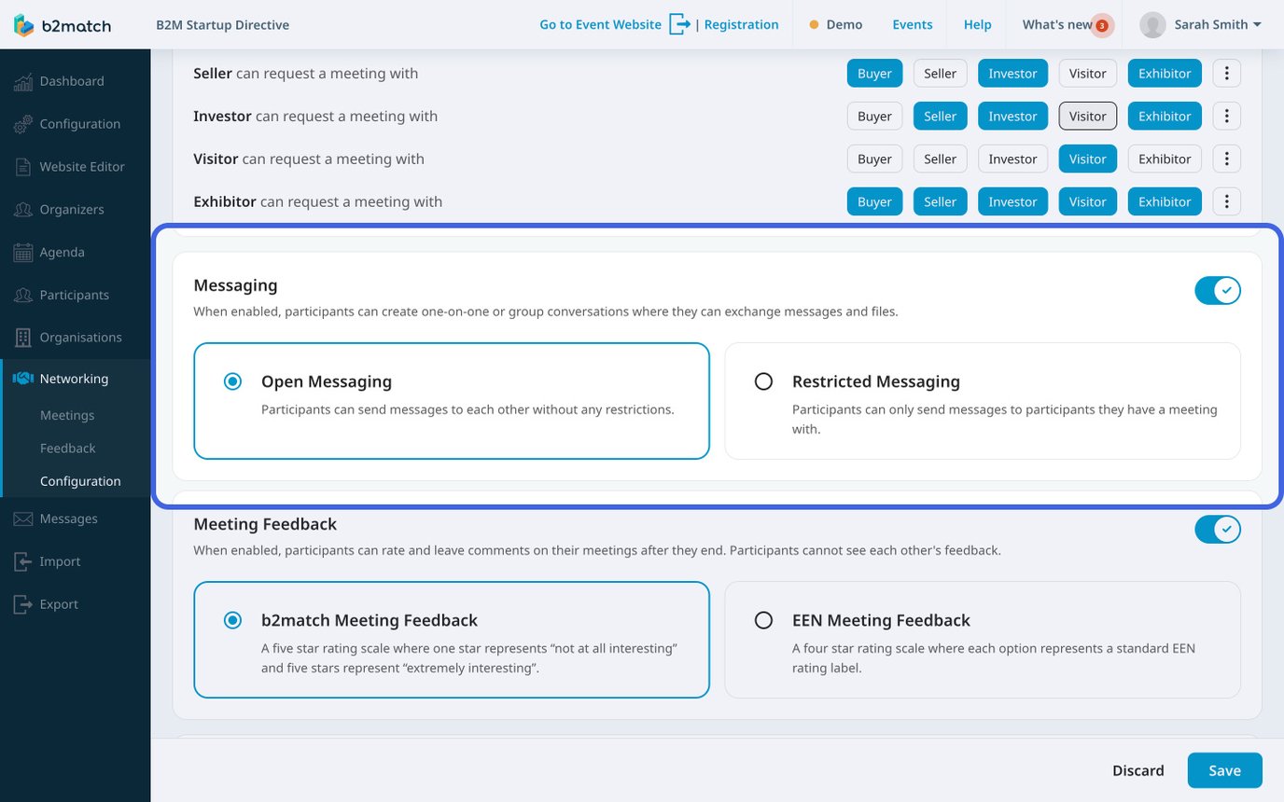Open the Sarah Smith account menu
The image size is (1284, 802).
tap(1200, 24)
